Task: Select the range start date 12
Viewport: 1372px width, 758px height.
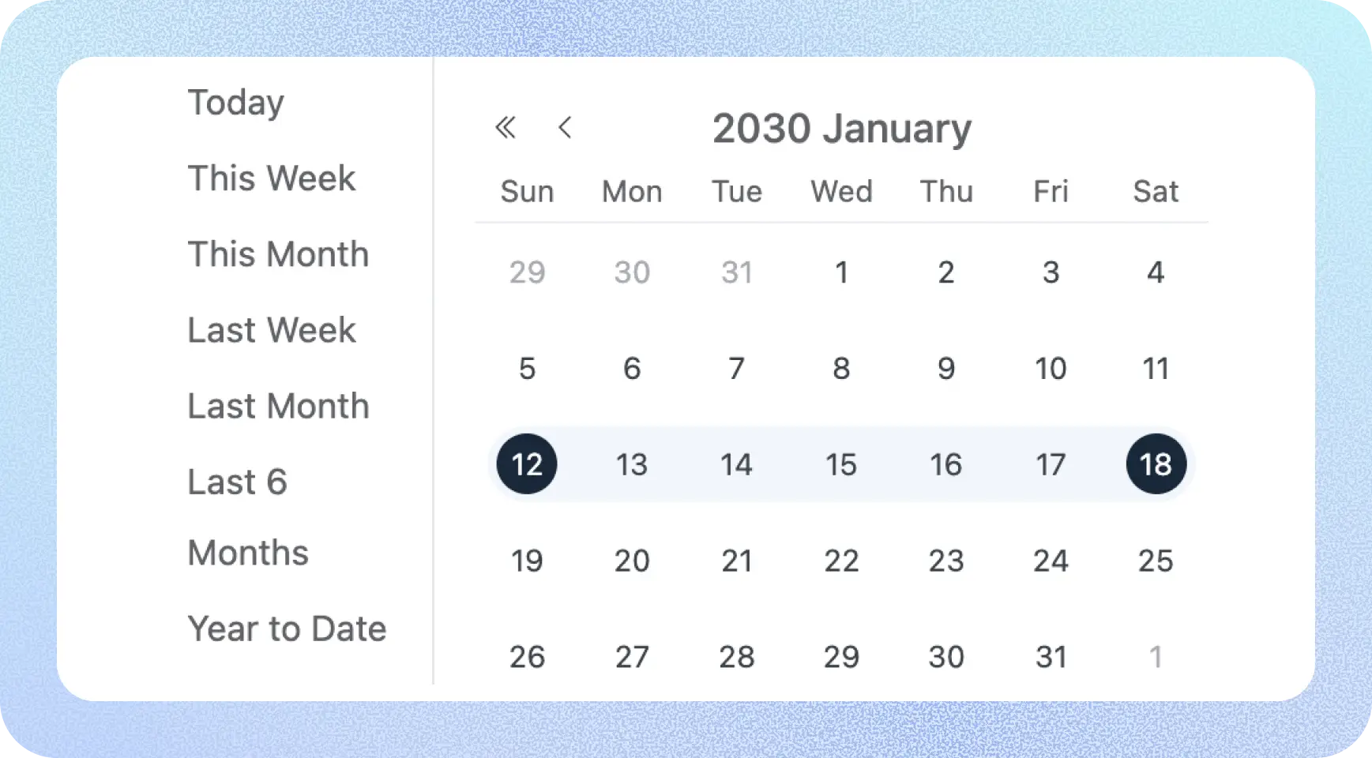Action: point(527,464)
